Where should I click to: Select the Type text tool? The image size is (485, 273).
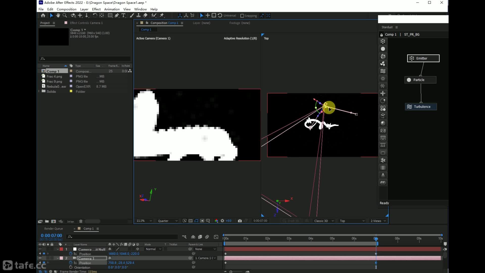[x=124, y=15]
